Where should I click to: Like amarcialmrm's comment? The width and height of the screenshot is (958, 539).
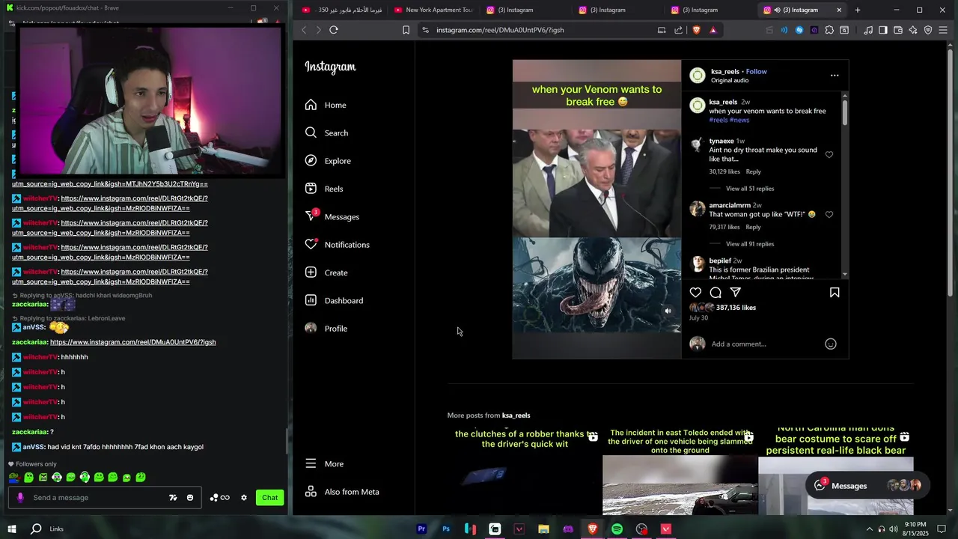(829, 215)
